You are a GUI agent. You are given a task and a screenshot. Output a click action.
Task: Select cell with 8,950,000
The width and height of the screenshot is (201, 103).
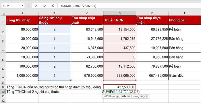click(152, 57)
